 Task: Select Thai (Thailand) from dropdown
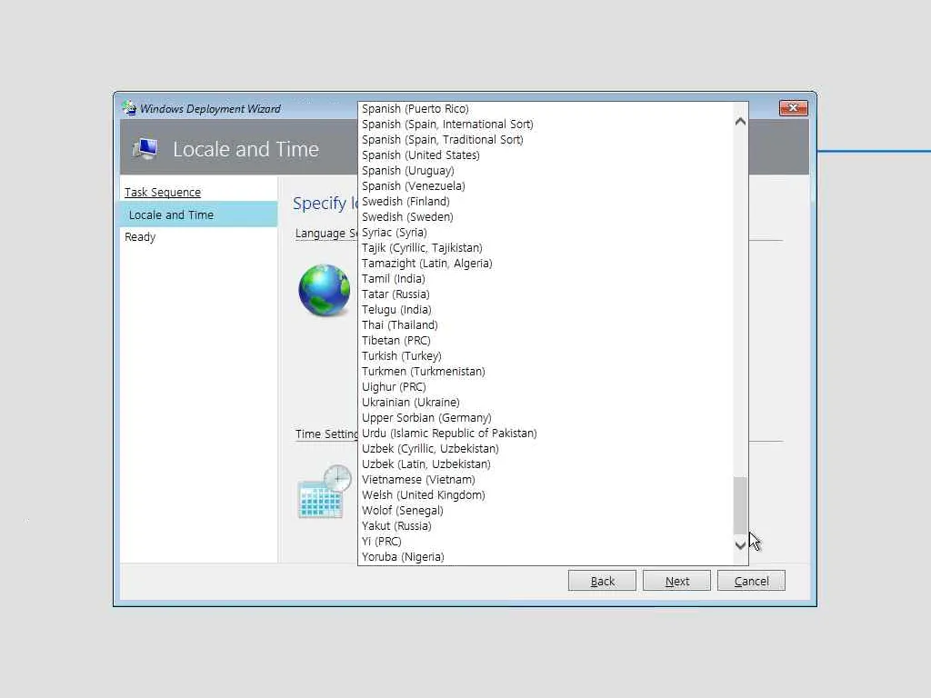(546, 324)
